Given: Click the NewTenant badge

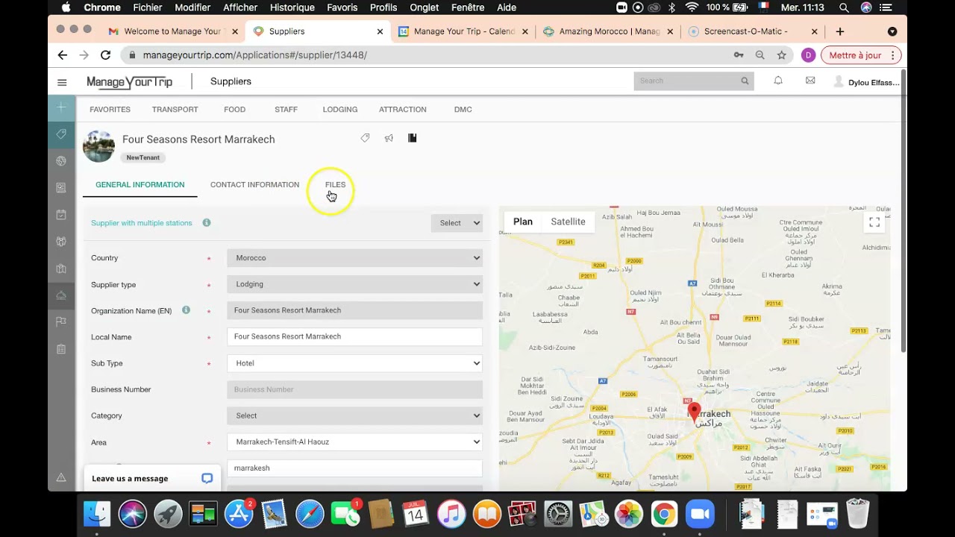Looking at the screenshot, I should click(x=143, y=157).
